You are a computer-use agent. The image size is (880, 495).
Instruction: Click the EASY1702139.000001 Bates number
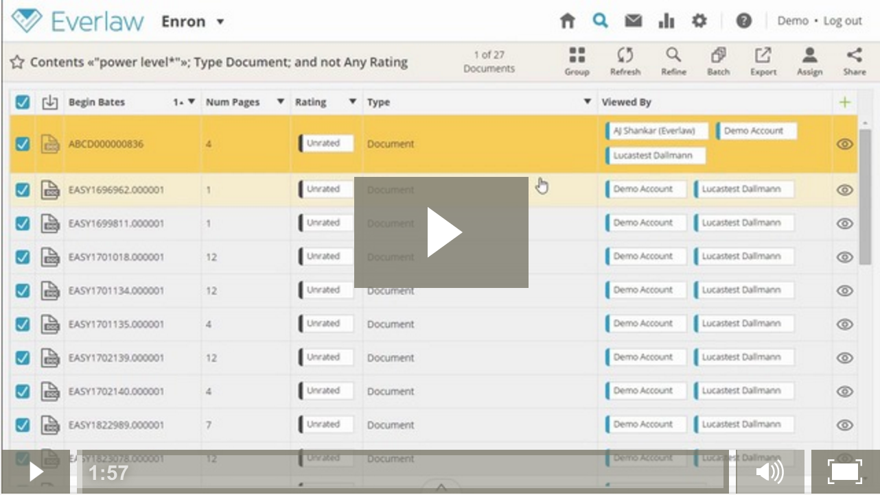click(116, 358)
